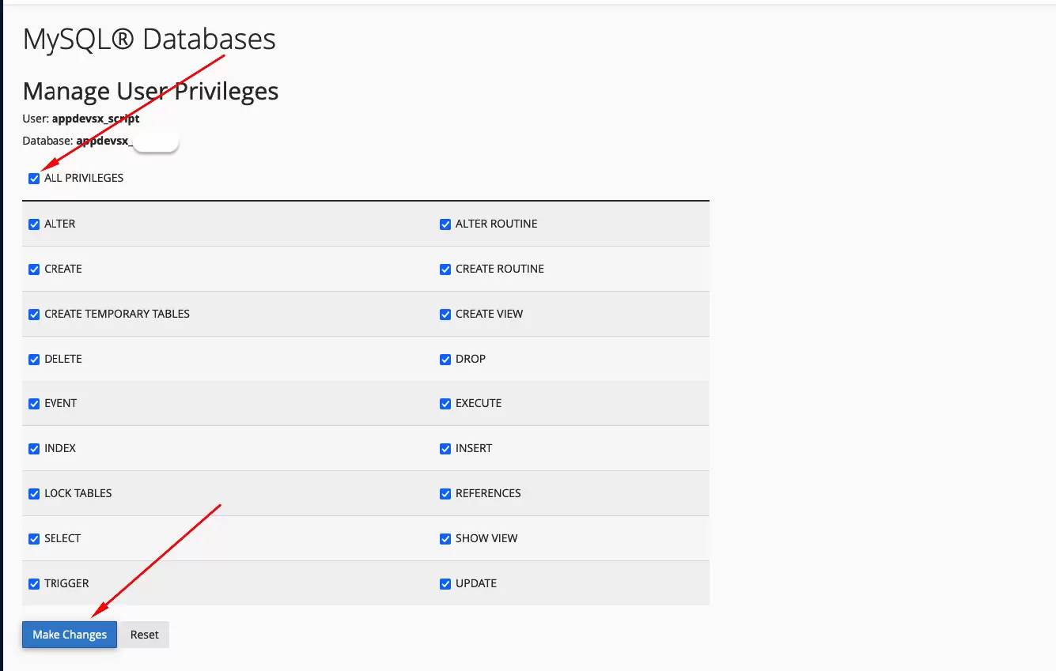Uncheck the SHOW VIEW privilege
This screenshot has height=671, width=1056.
445,538
